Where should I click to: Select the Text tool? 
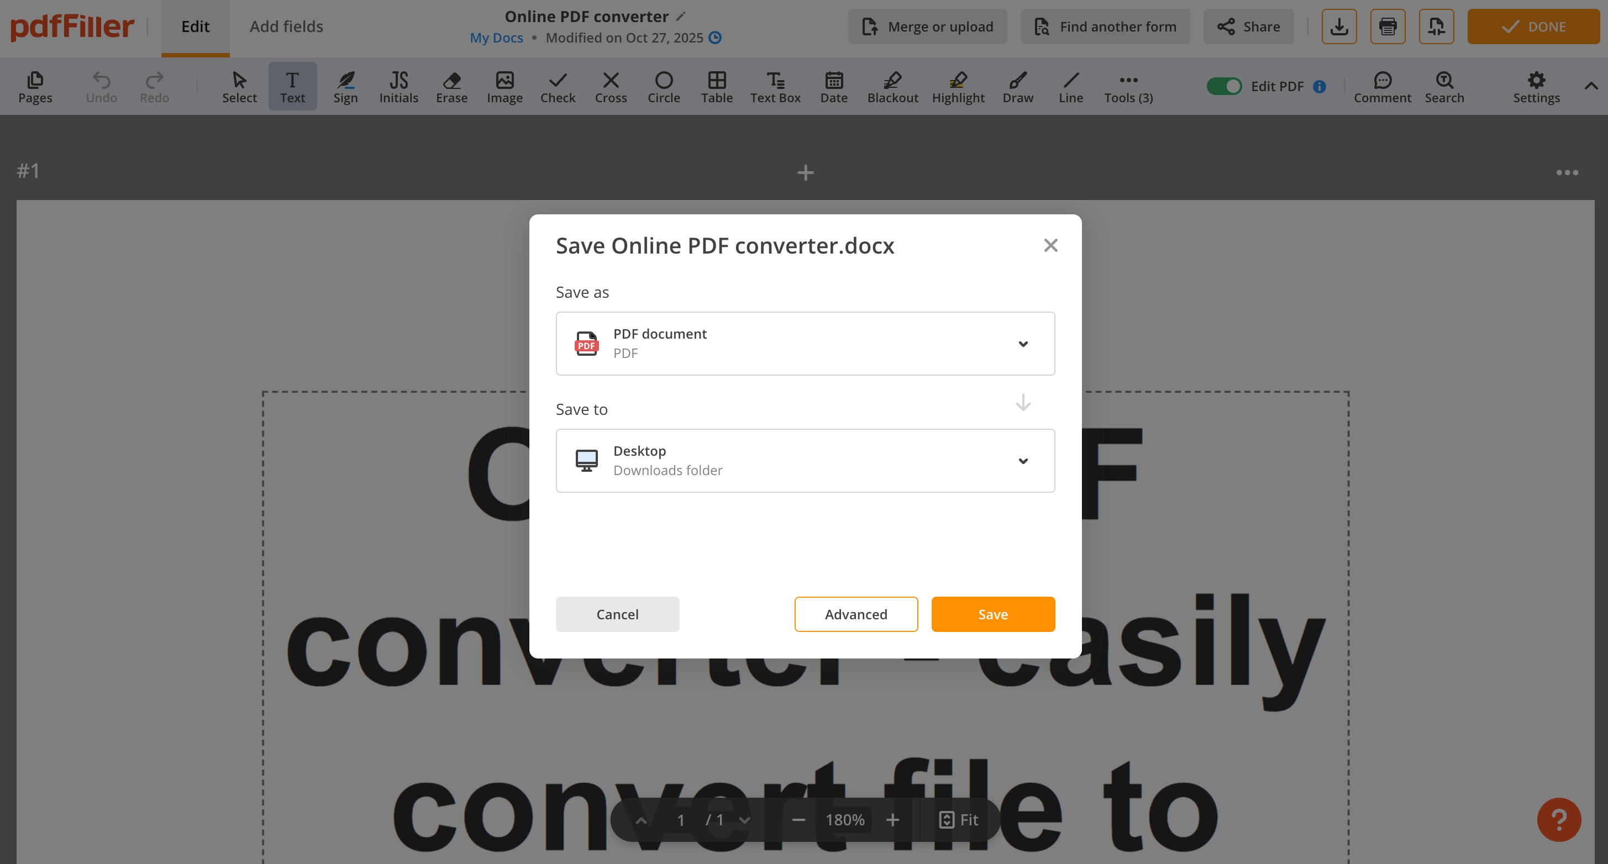coord(292,87)
